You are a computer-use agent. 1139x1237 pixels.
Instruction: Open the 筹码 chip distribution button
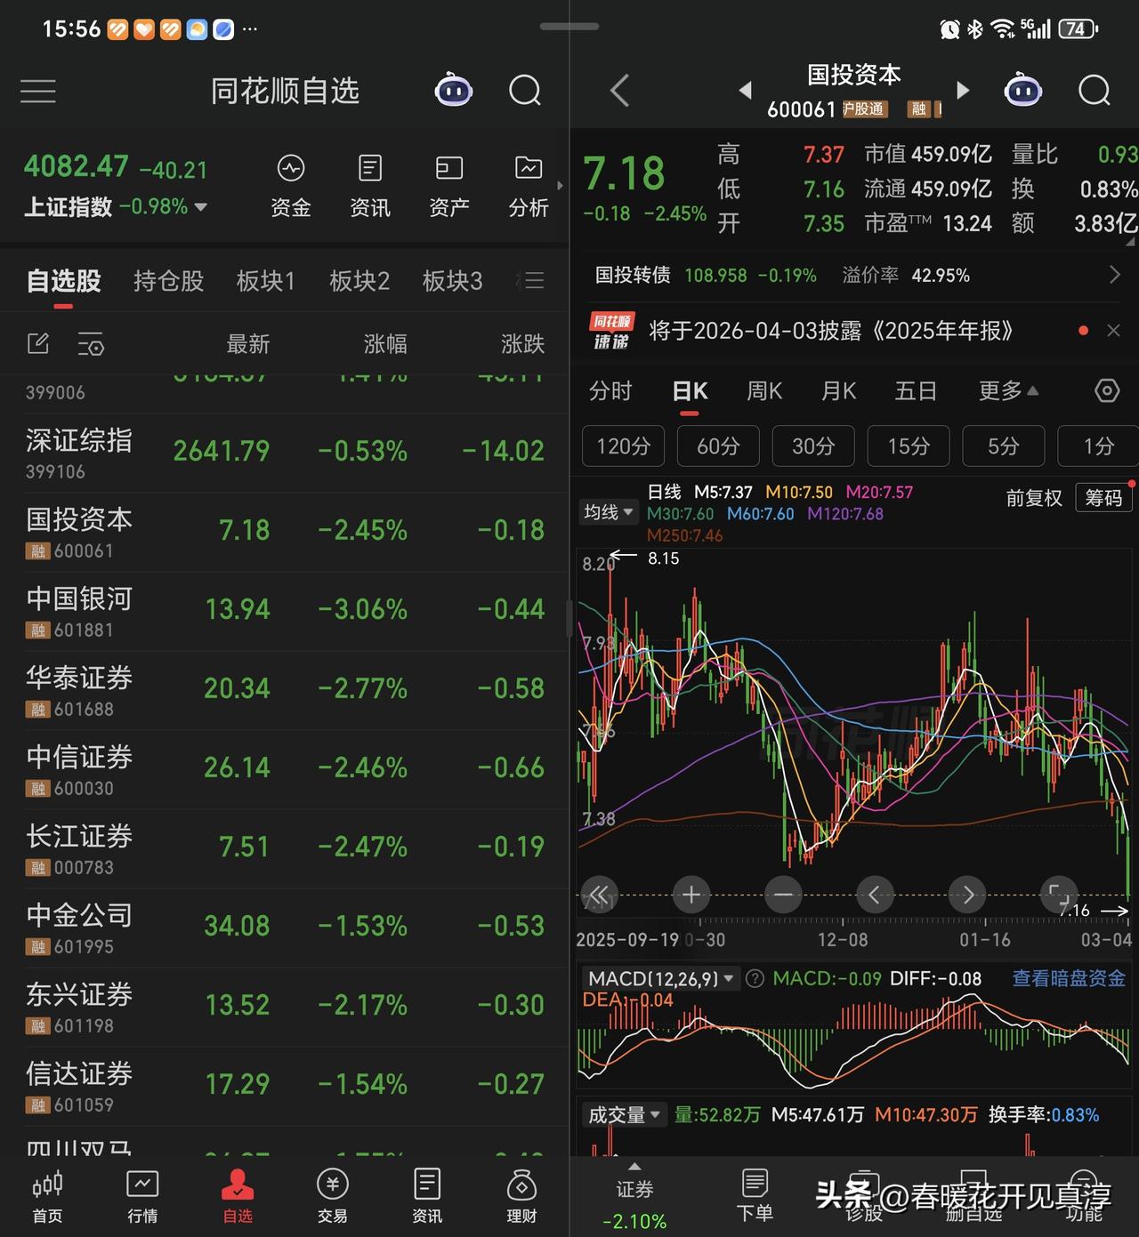tap(1103, 497)
